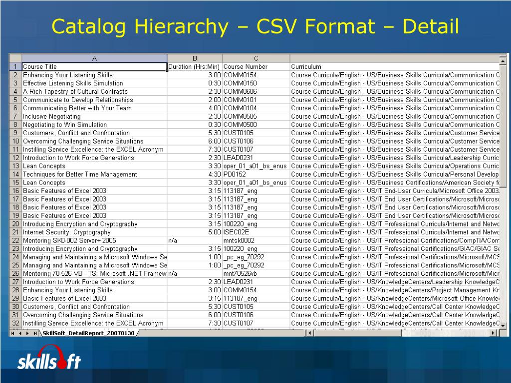Click horizontal scrollbar right arrow
511x383 pixels.
click(494, 333)
